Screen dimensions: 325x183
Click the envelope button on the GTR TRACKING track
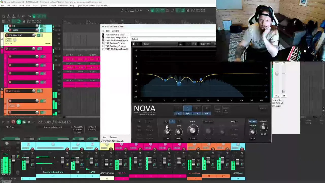pos(8,40)
